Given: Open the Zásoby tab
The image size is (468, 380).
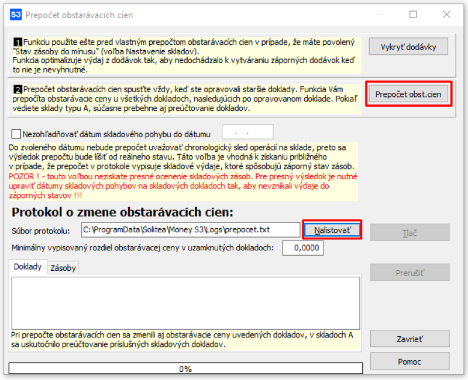Looking at the screenshot, I should (63, 268).
